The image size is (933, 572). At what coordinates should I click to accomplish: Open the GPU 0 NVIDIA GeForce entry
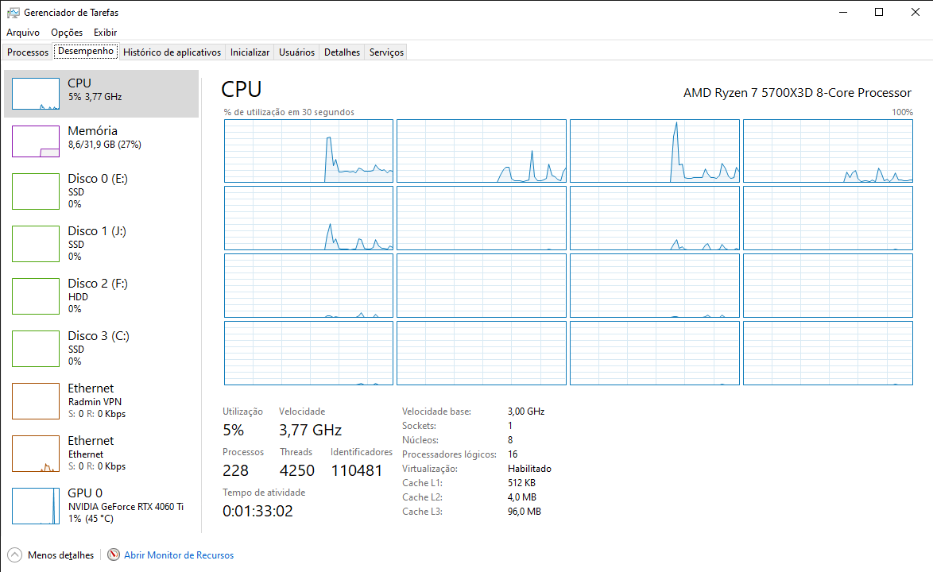pyautogui.click(x=101, y=505)
